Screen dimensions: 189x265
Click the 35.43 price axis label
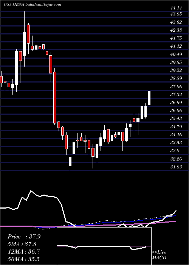[176, 118]
